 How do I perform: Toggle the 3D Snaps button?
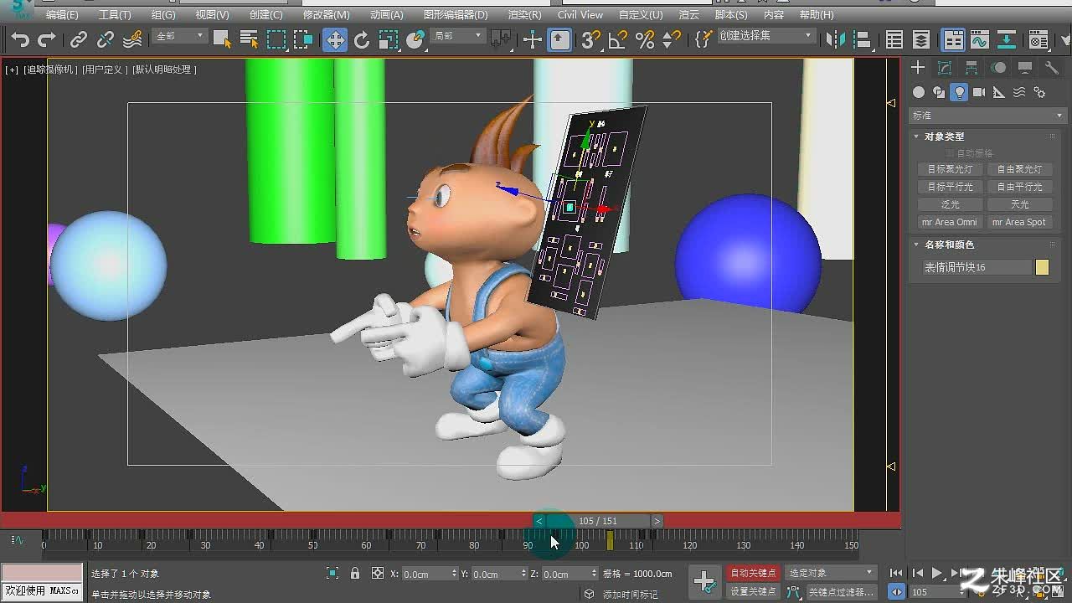(591, 39)
